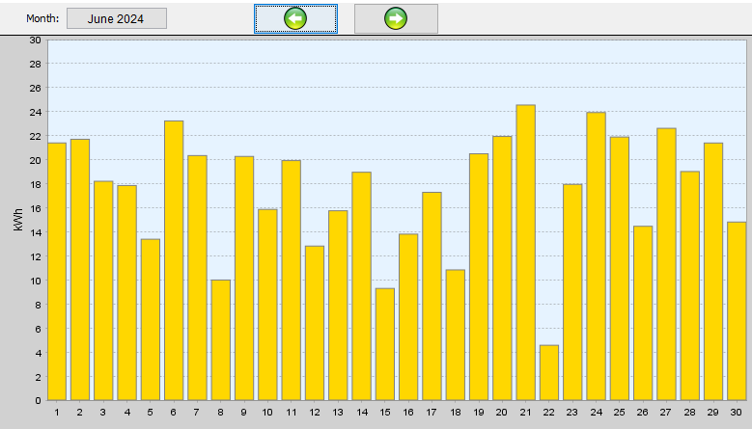Screen dimensions: 752x429
Task: Select the bar for day 23
Action: click(572, 292)
